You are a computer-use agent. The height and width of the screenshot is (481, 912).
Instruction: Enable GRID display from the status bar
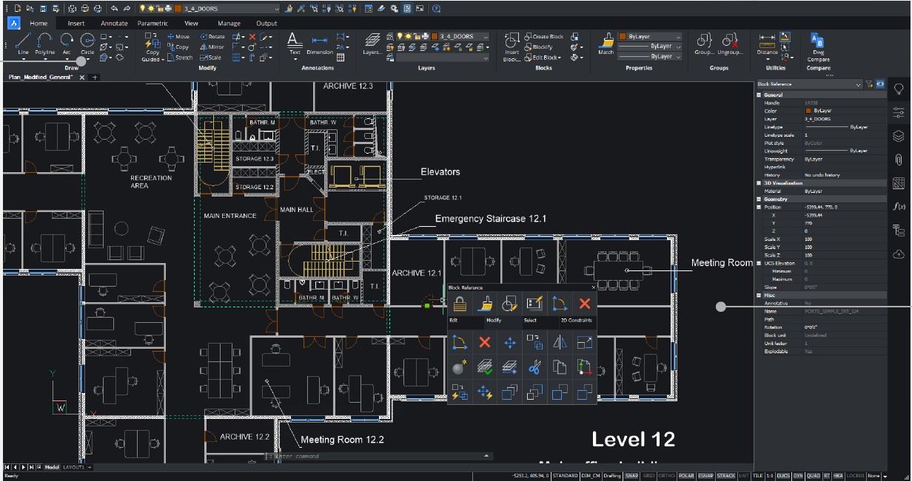tap(649, 476)
